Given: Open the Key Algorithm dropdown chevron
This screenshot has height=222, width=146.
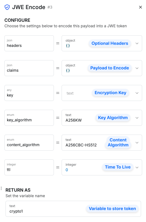Looking at the screenshot, I should (137, 118).
